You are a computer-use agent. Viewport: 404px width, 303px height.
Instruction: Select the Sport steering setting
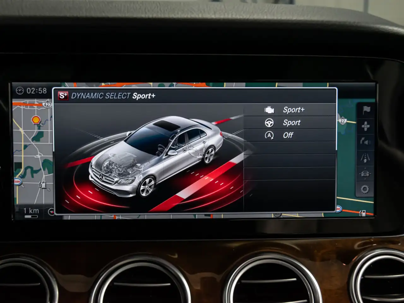[289, 122]
